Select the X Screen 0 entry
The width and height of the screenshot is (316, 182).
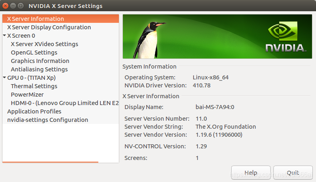61,36
